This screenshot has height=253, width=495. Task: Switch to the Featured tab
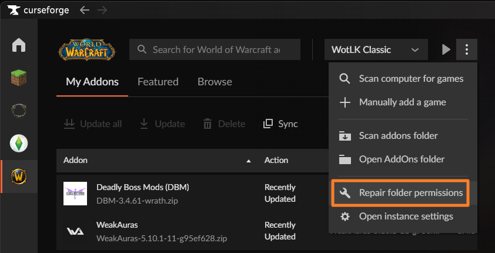[x=158, y=82]
